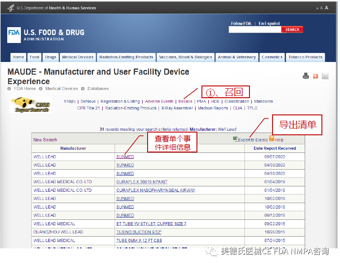Select the largest font size A
The width and height of the screenshot is (340, 266).
click(326, 8)
